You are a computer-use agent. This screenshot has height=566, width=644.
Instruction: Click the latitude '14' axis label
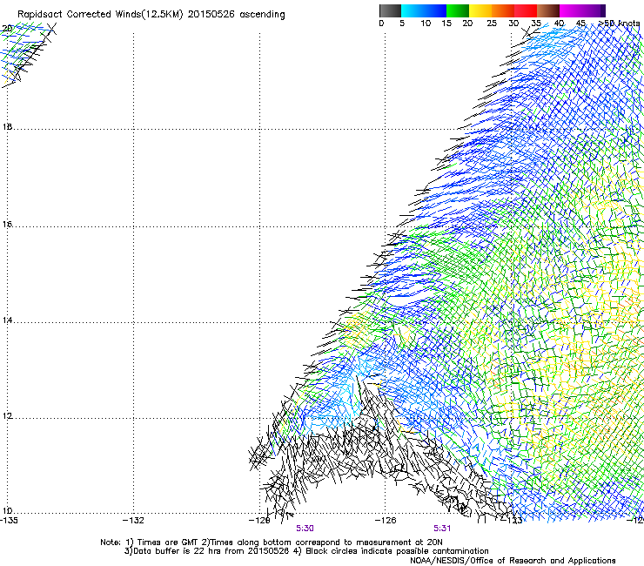click(x=7, y=320)
